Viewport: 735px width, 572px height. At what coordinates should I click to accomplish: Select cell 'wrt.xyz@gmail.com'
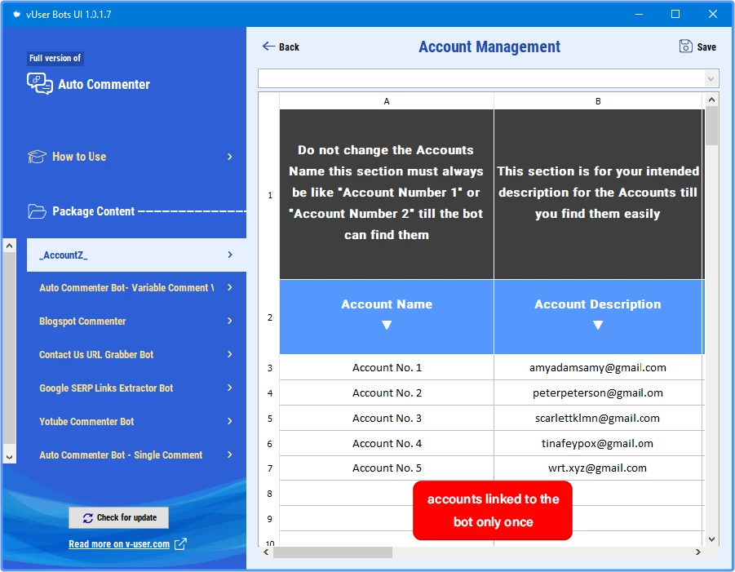pyautogui.click(x=598, y=468)
